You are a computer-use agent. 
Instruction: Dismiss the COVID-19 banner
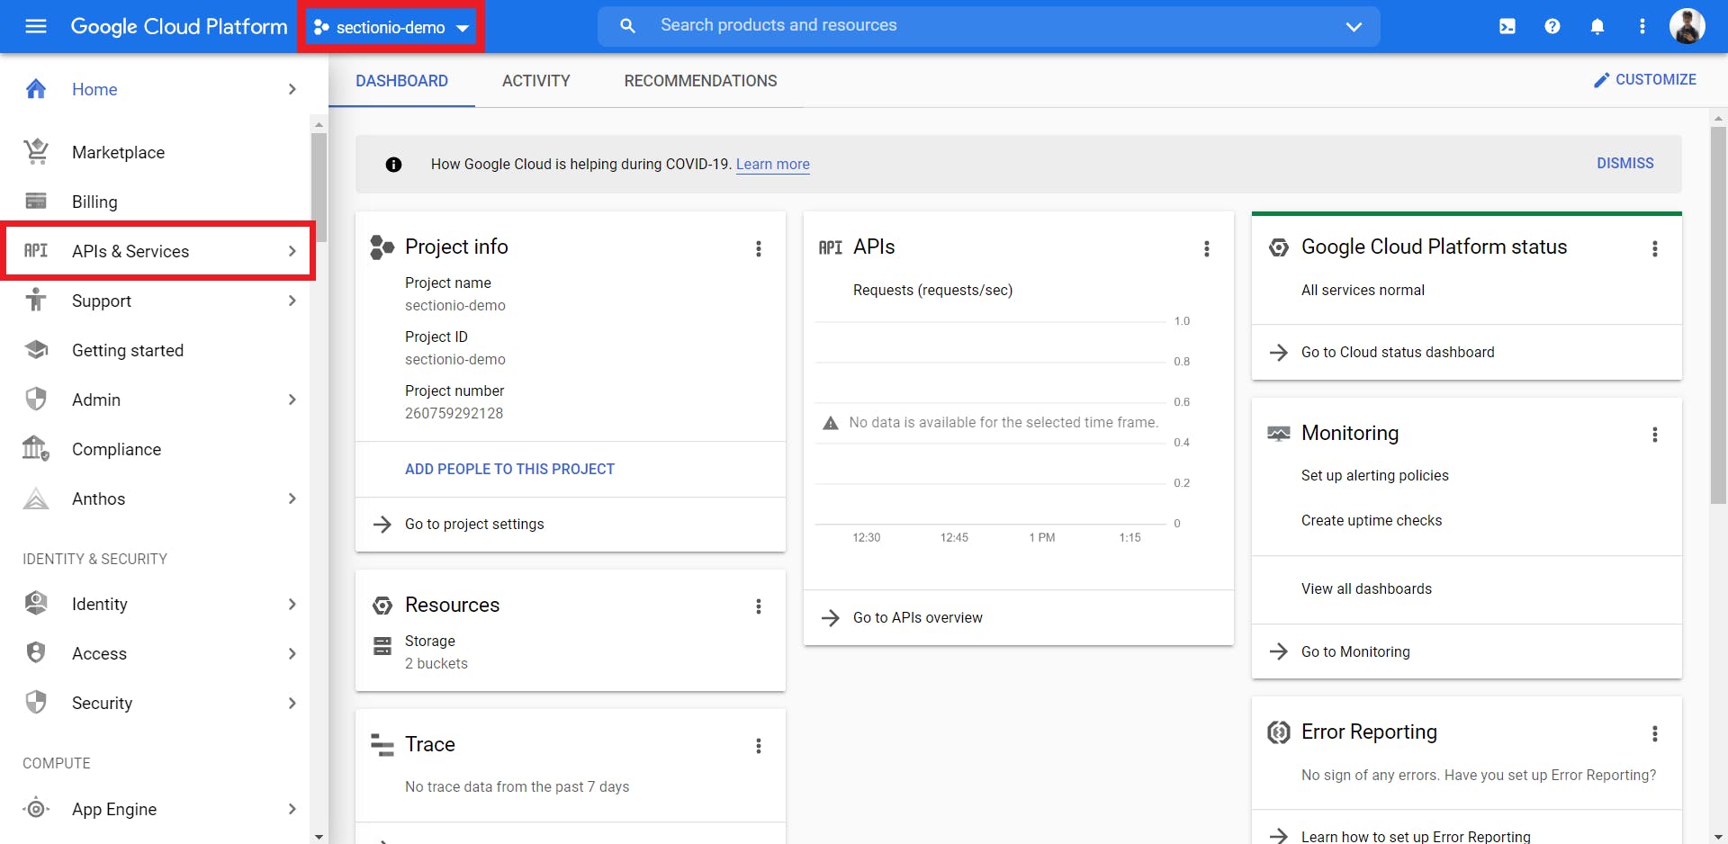(x=1625, y=163)
